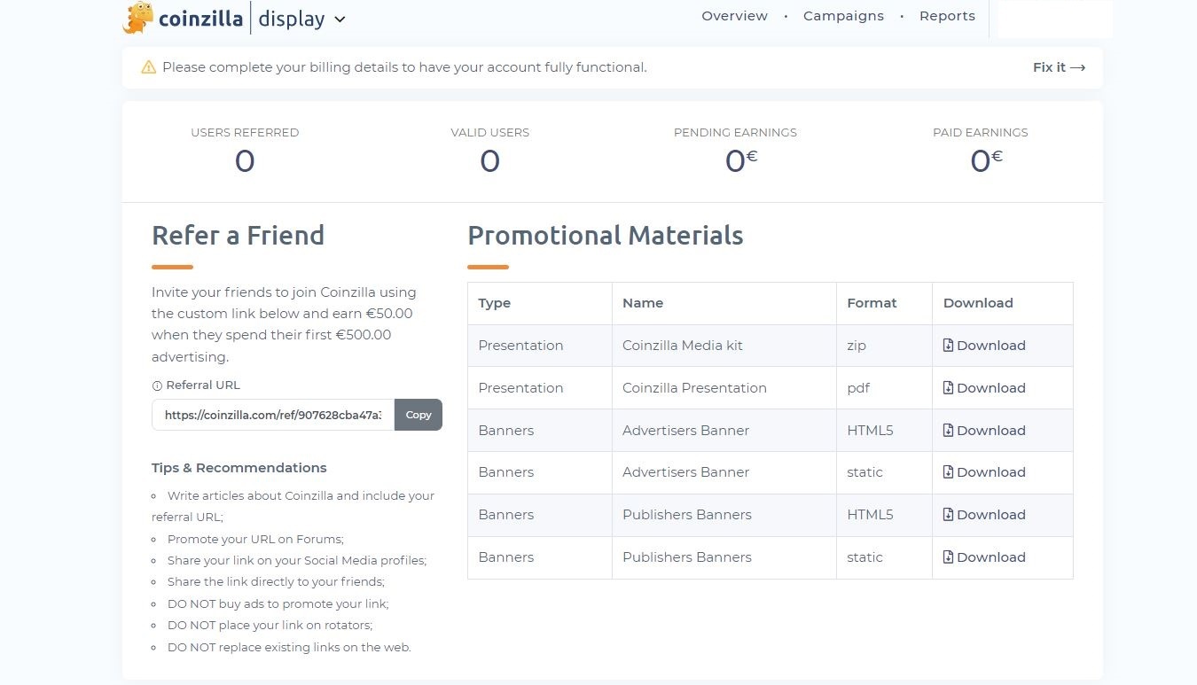
Task: Click the 'zip' format cell
Action: tap(884, 346)
